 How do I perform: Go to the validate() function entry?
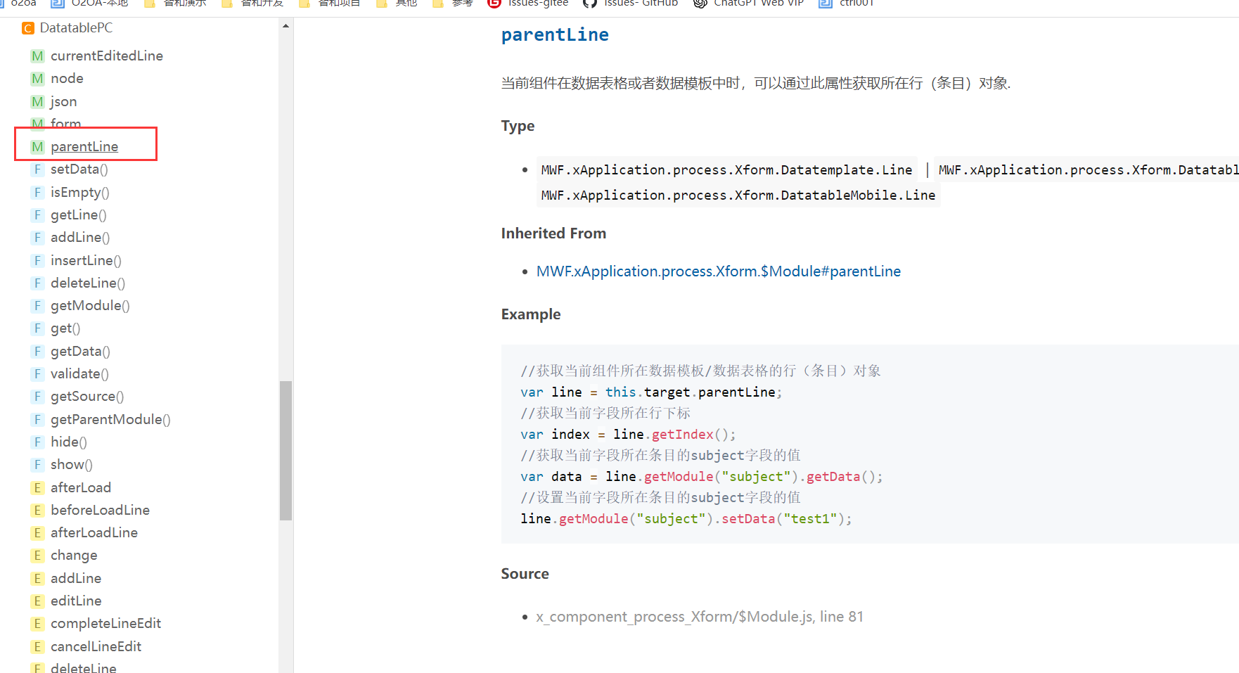pyautogui.click(x=79, y=374)
